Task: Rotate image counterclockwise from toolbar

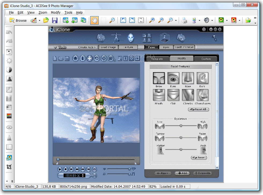Action: (x=123, y=20)
